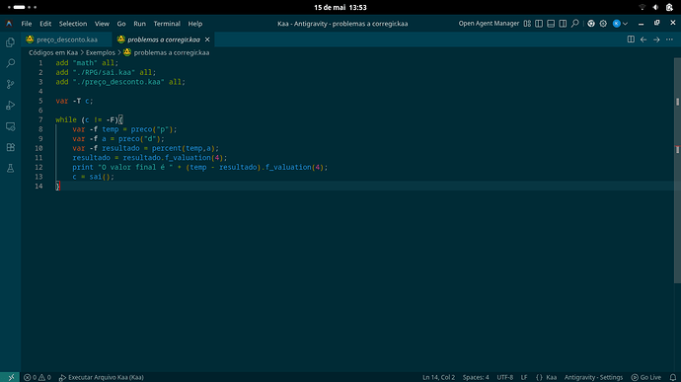
Task: Click the vertical scrollbar in the editor
Action: click(677, 170)
